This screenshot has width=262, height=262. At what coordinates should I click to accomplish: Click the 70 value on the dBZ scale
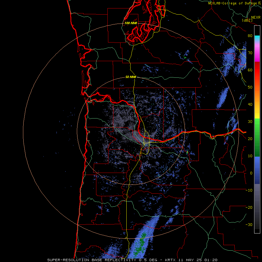point(250,53)
